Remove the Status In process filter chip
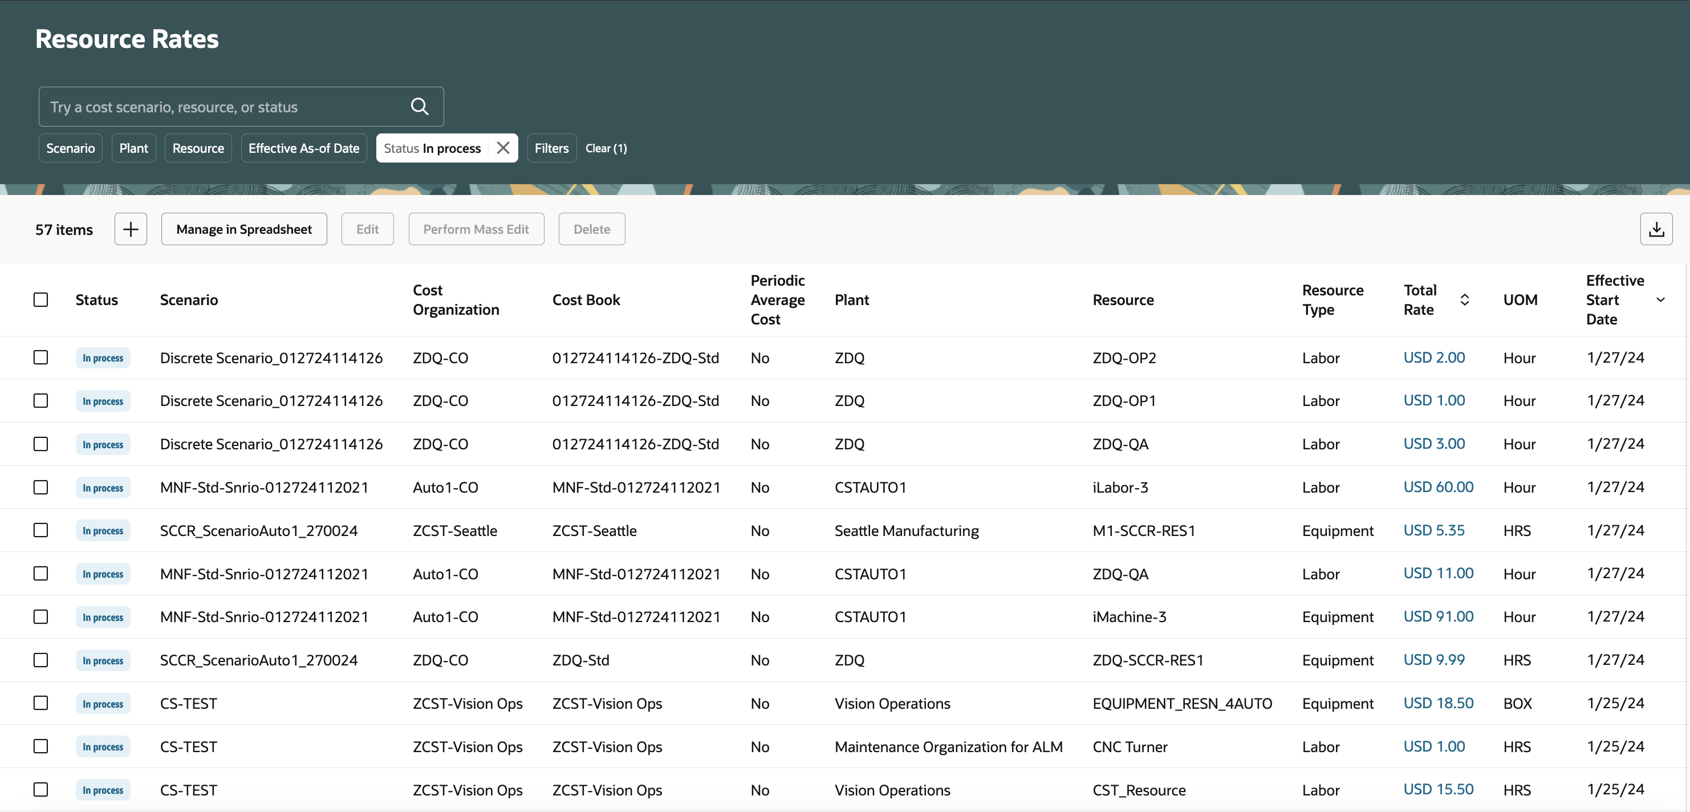The width and height of the screenshot is (1690, 812). [502, 148]
